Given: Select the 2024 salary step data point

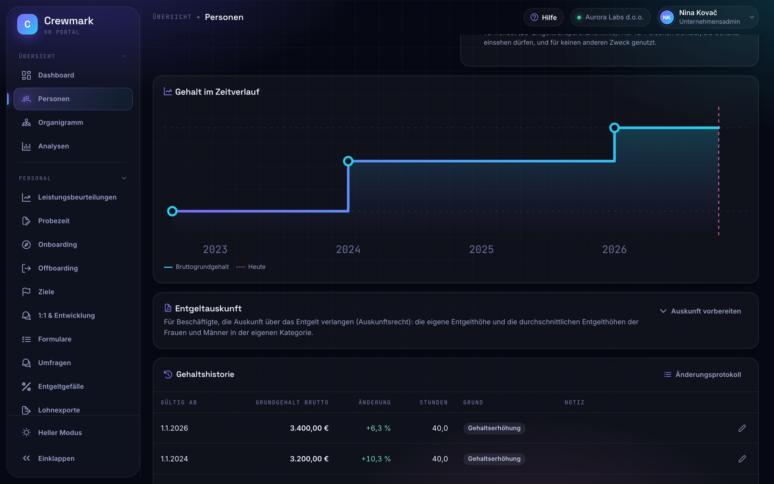Looking at the screenshot, I should pos(348,161).
